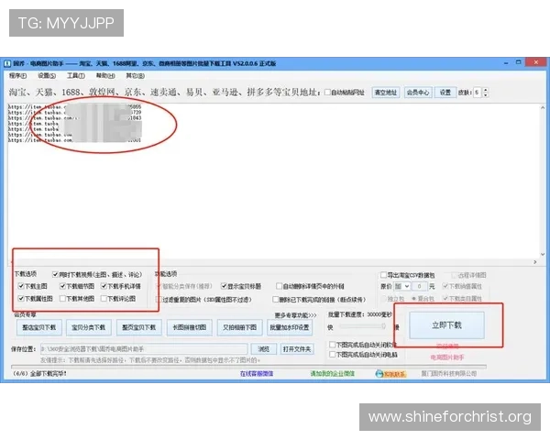Click the save location path field
550x440 pixels.
point(144,349)
